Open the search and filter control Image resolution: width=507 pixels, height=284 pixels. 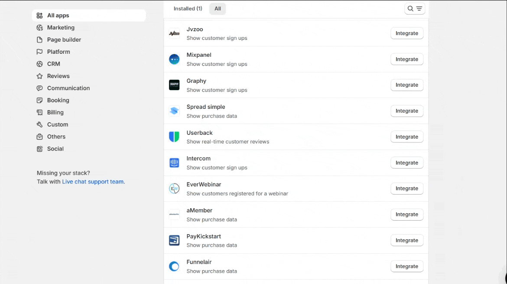(x=415, y=9)
